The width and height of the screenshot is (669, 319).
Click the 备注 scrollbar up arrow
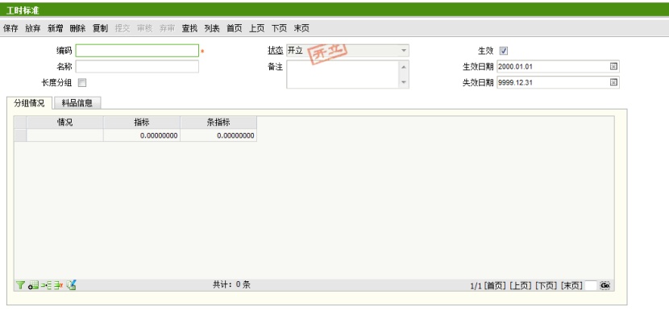404,67
